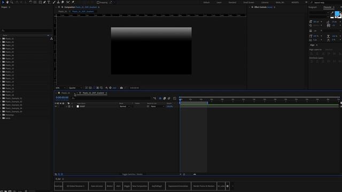Open the composition mini-flowchart icon
342x192 pixels.
point(154,98)
